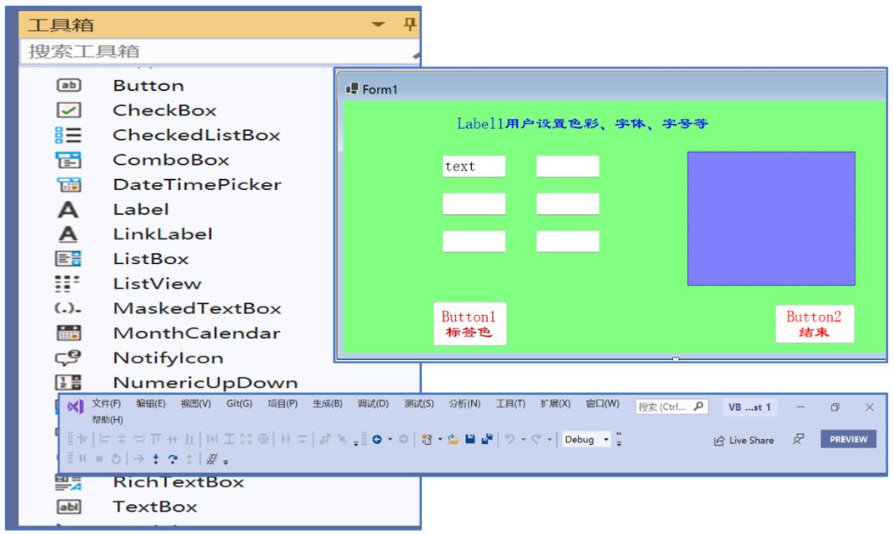The image size is (893, 534).
Task: Expand the Navigate Backward history dropdown
Action: tap(390, 440)
